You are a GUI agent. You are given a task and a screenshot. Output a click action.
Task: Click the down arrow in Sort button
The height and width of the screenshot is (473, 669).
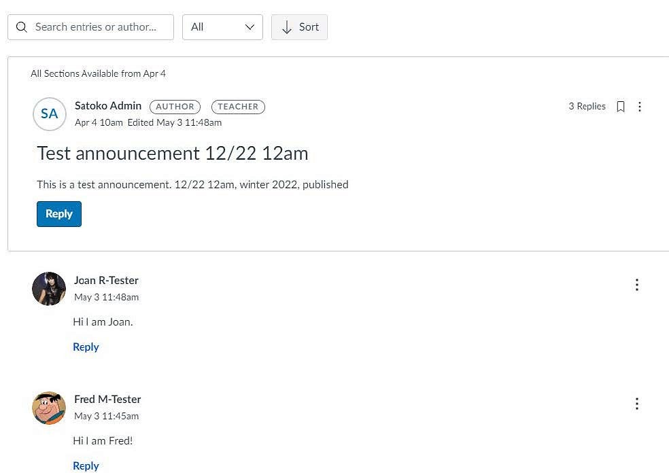287,27
